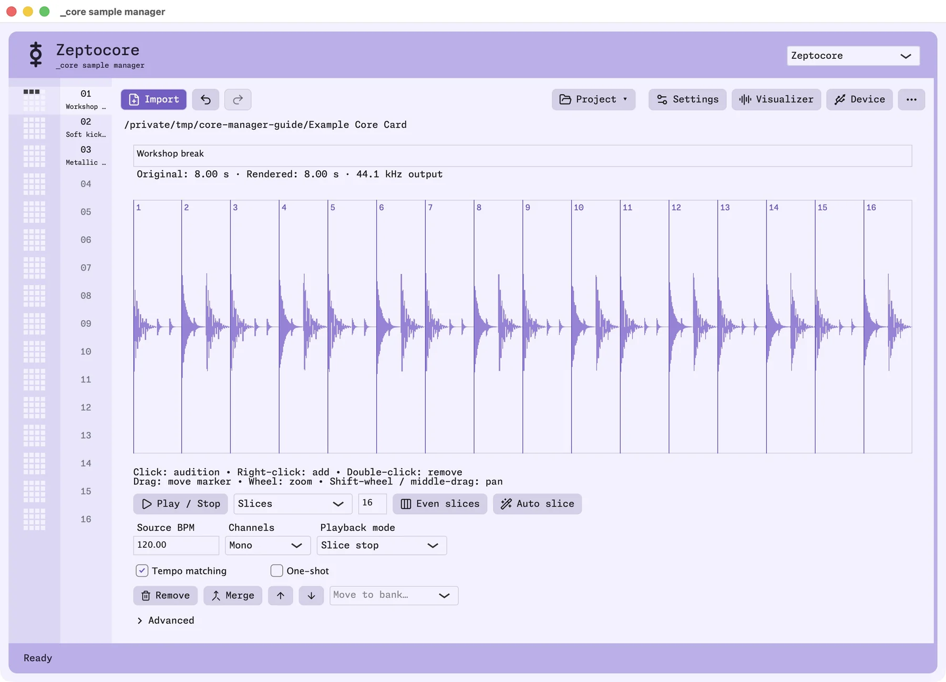Click the bank 01 grid thumbnail

34,99
